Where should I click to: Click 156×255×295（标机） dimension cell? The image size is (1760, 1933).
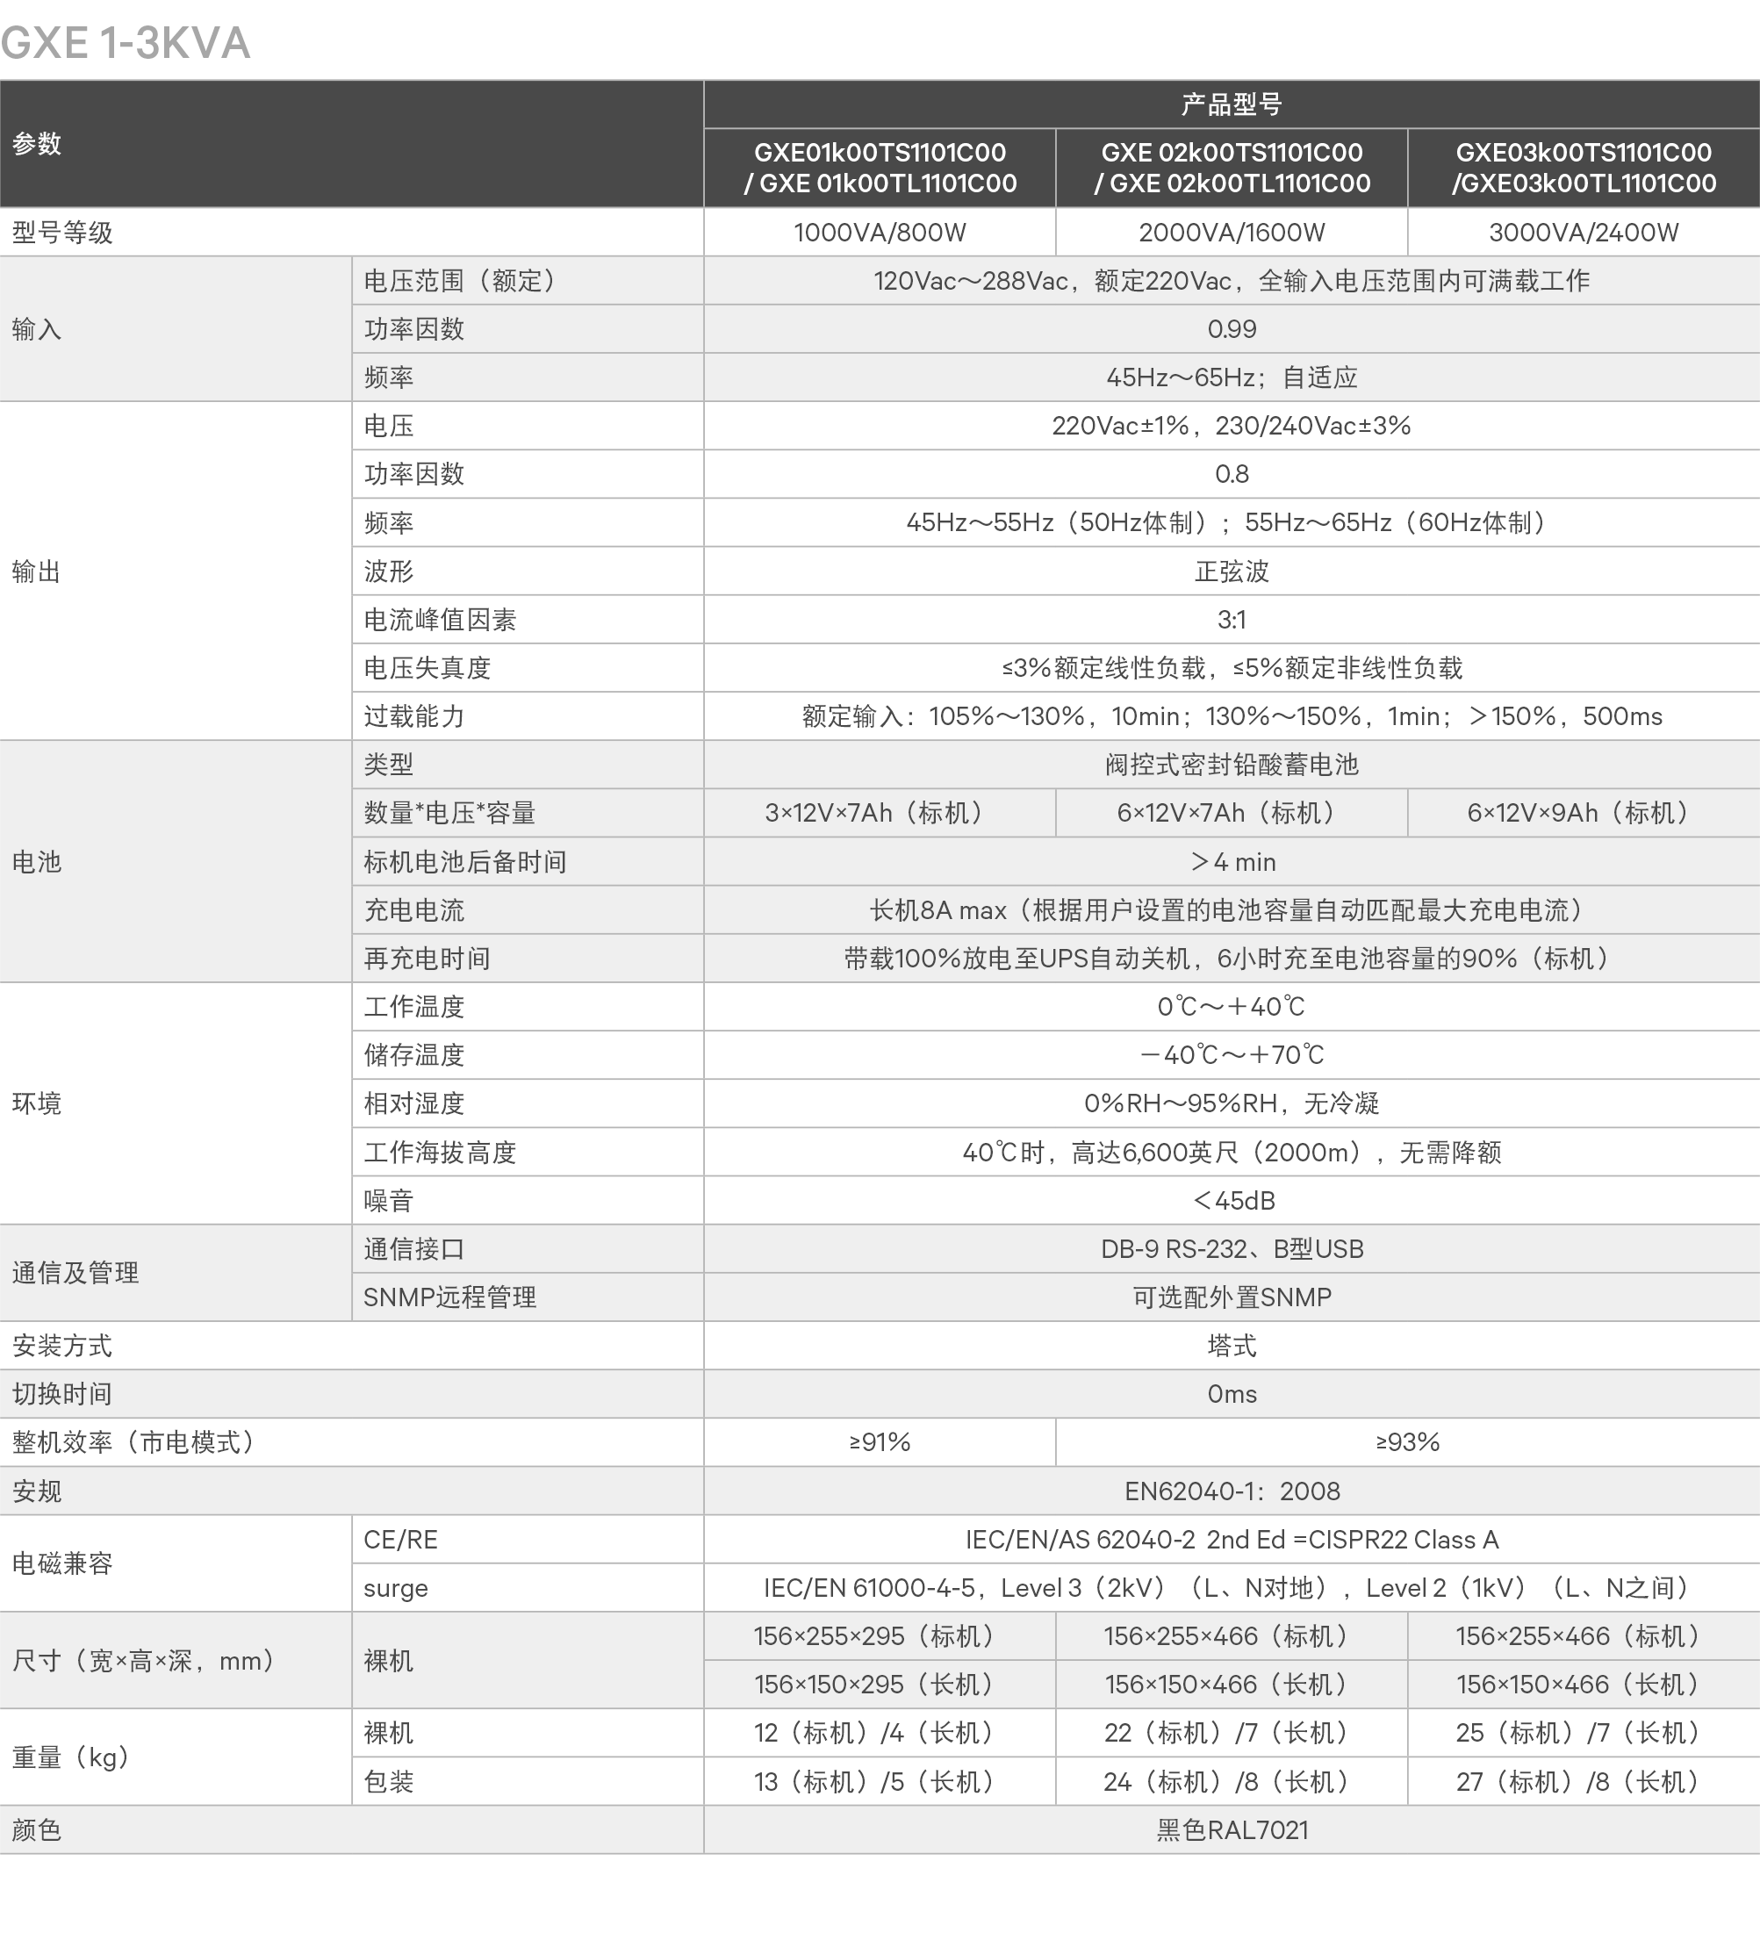tap(880, 1636)
